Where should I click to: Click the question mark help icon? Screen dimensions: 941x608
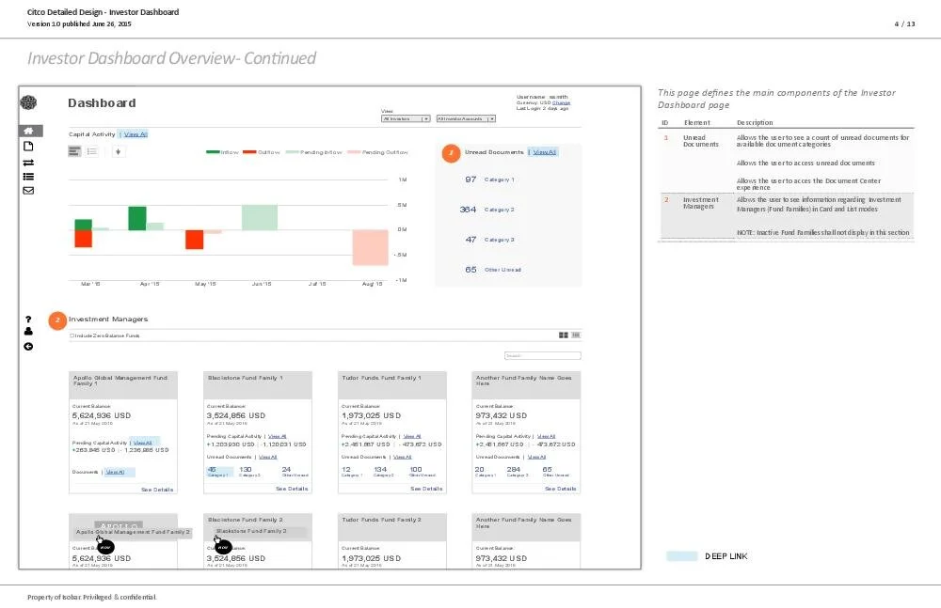pyautogui.click(x=28, y=320)
